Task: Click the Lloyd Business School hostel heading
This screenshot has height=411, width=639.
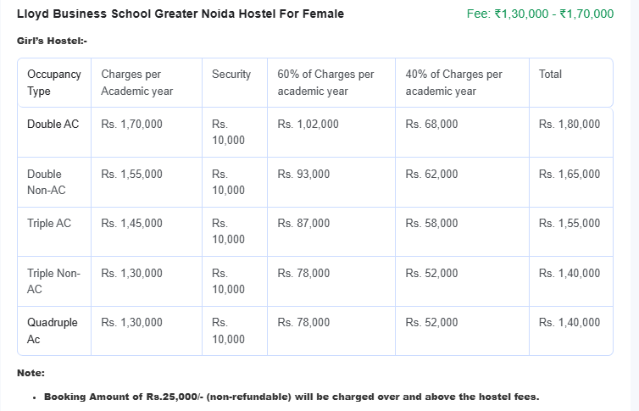Action: click(181, 14)
